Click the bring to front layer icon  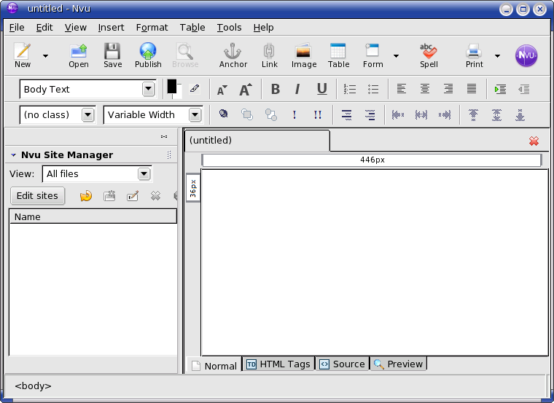point(247,114)
